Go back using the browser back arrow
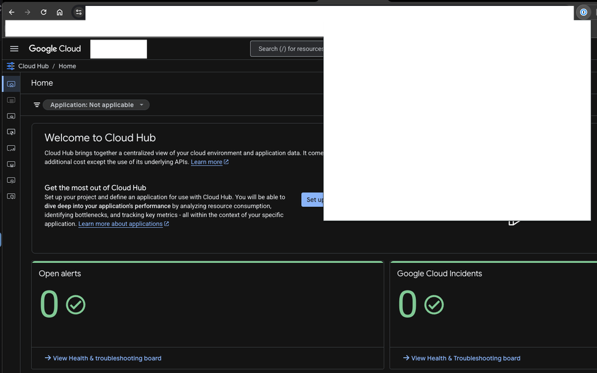597x373 pixels. point(11,12)
